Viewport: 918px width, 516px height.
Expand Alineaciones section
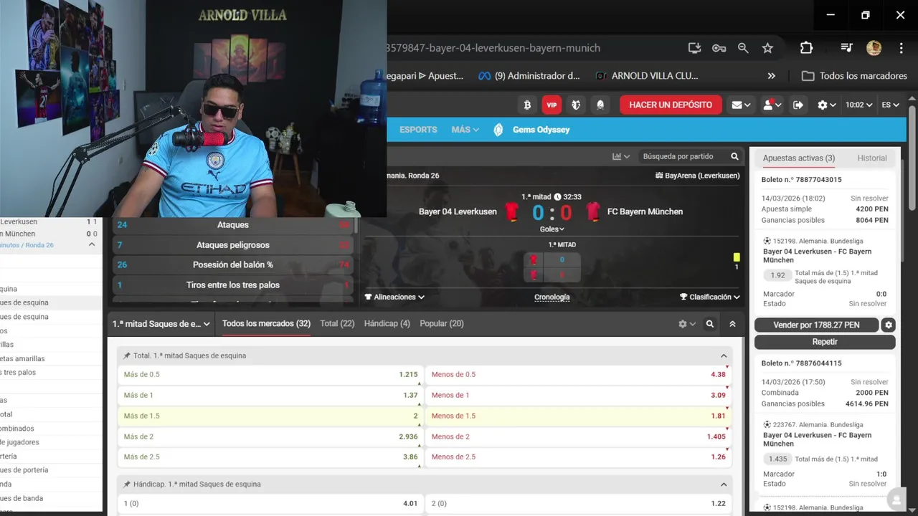pyautogui.click(x=394, y=297)
